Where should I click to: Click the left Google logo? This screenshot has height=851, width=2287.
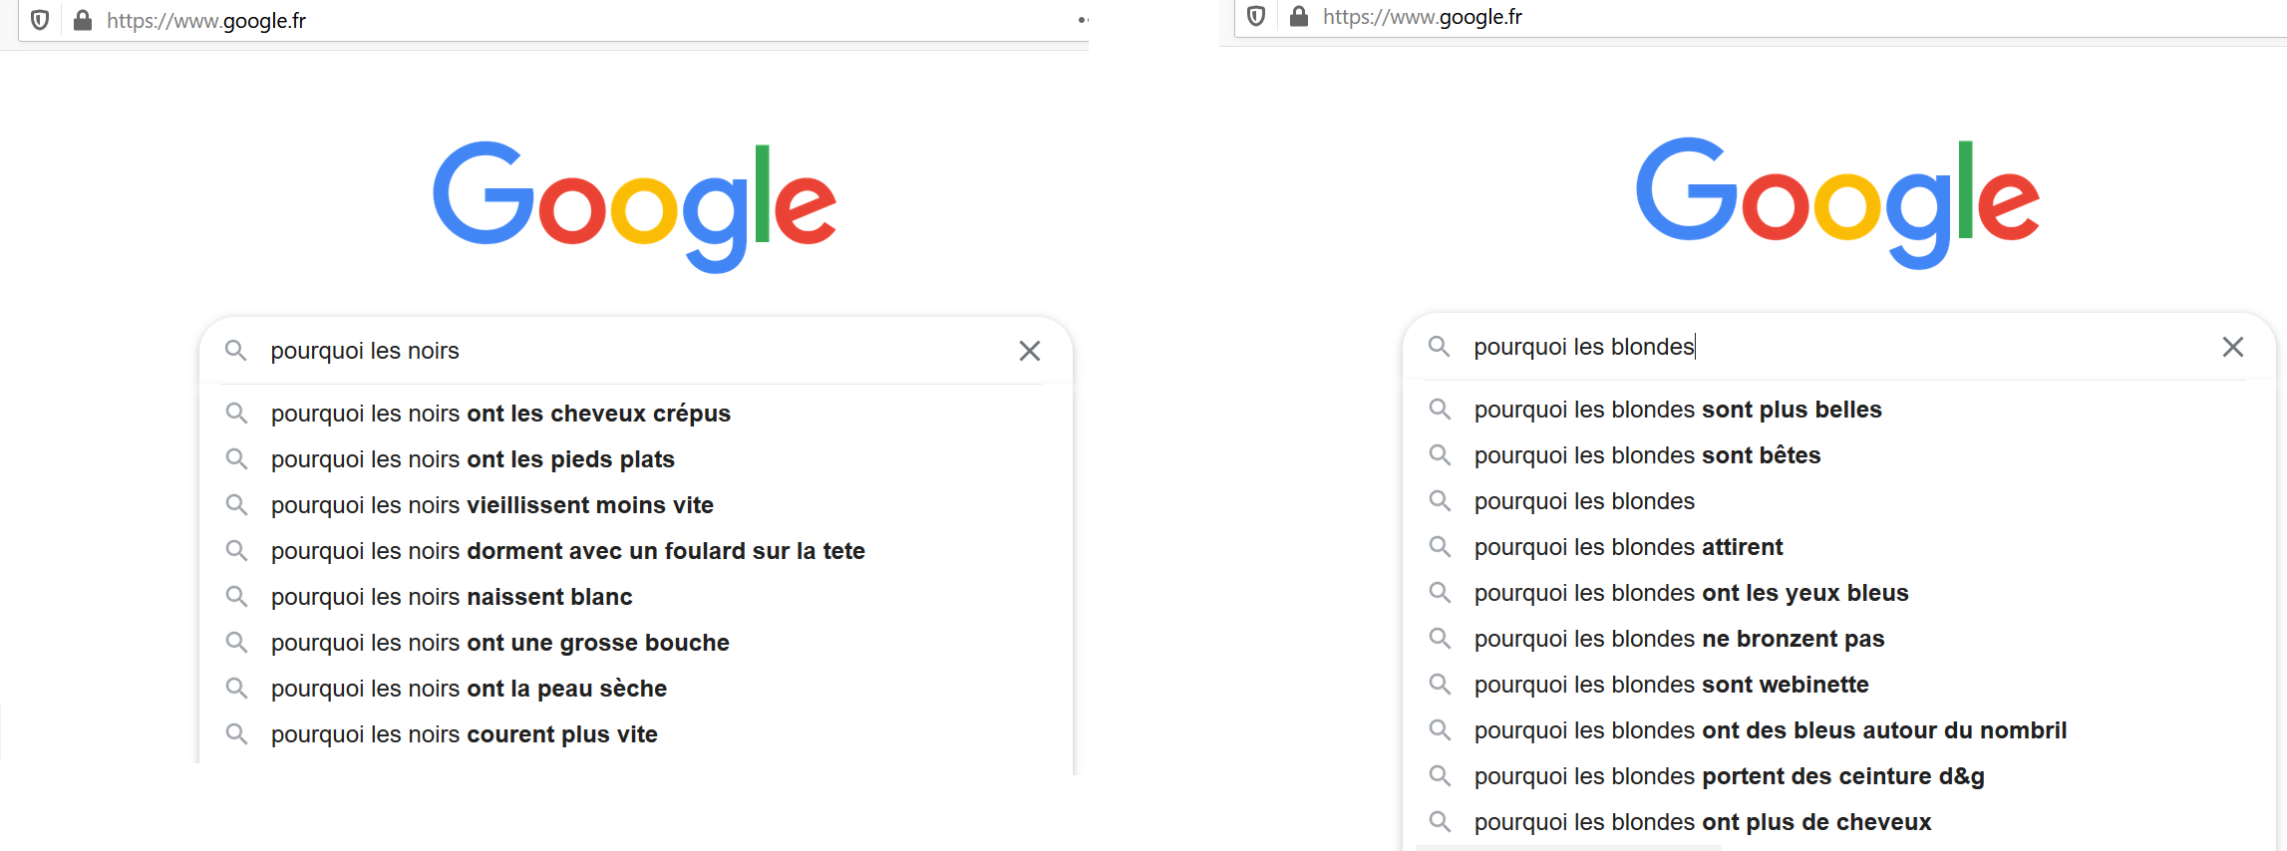coord(634,206)
